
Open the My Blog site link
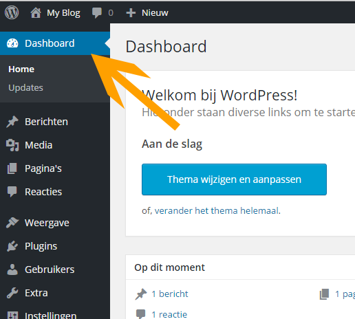(63, 13)
